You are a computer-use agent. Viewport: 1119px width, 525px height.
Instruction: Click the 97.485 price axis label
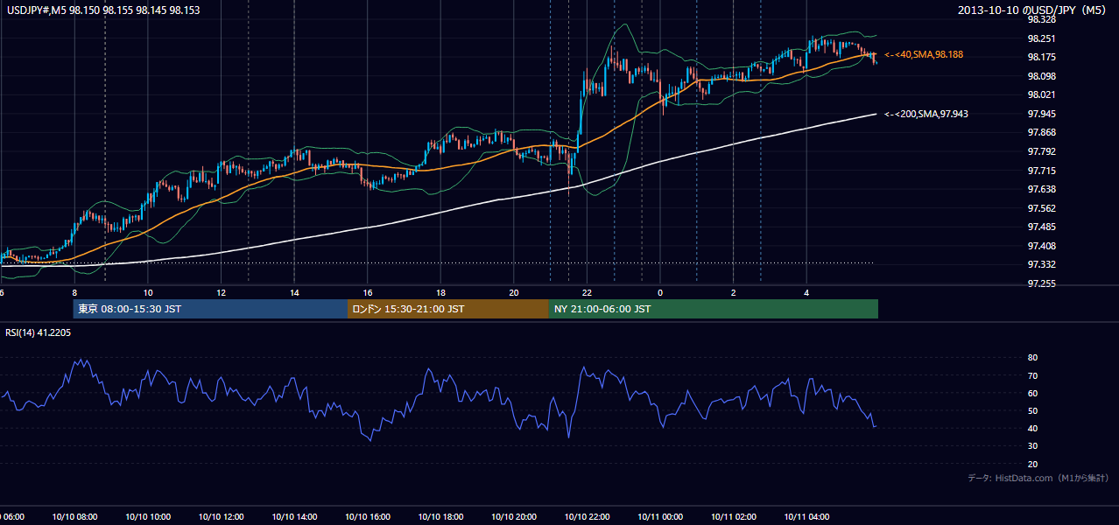1040,227
